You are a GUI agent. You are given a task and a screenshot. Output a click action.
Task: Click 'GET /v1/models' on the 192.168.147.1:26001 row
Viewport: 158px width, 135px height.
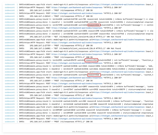62,48
